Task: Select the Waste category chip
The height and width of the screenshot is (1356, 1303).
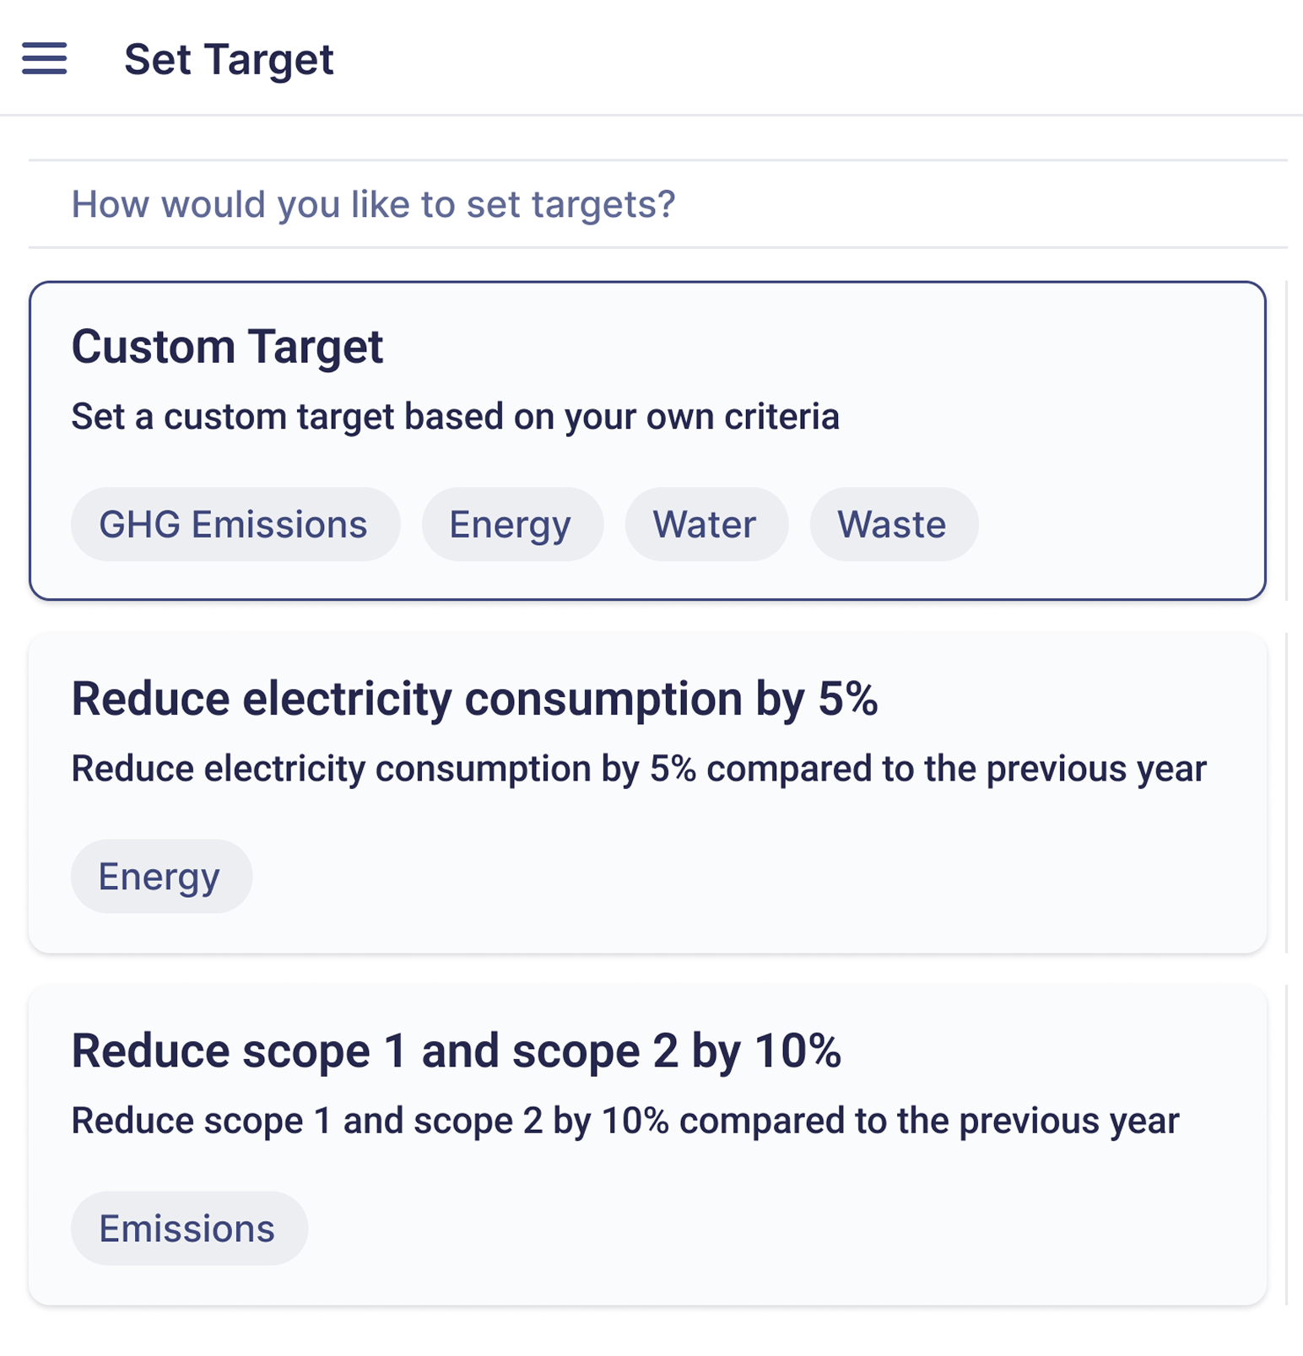Action: tap(892, 525)
